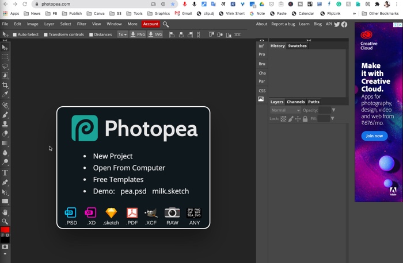This screenshot has width=403, height=263.
Task: Open the Gmail bookmark
Action: 183,13
